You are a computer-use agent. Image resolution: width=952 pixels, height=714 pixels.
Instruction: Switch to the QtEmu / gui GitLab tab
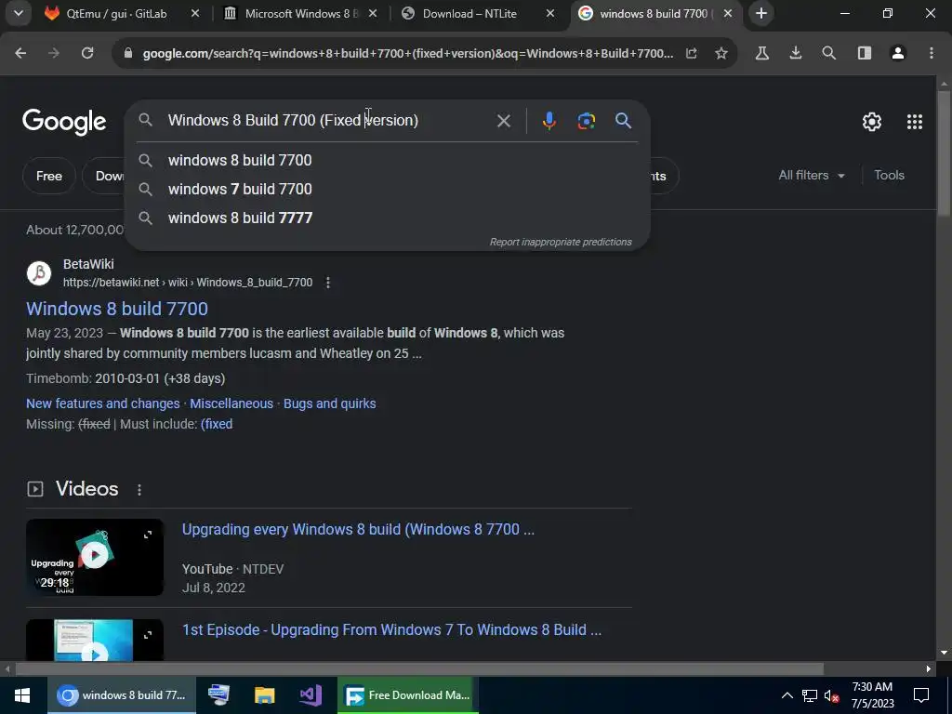115,13
